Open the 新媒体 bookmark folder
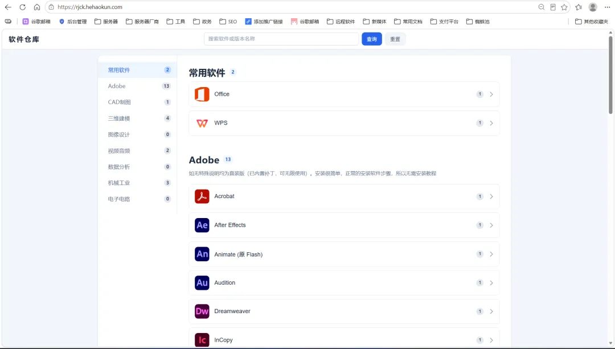This screenshot has height=349, width=615. click(375, 22)
